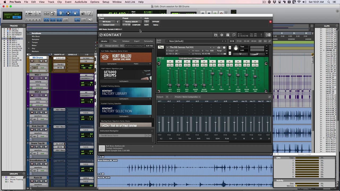Open the AudioSuite menu

pyautogui.click(x=81, y=2)
